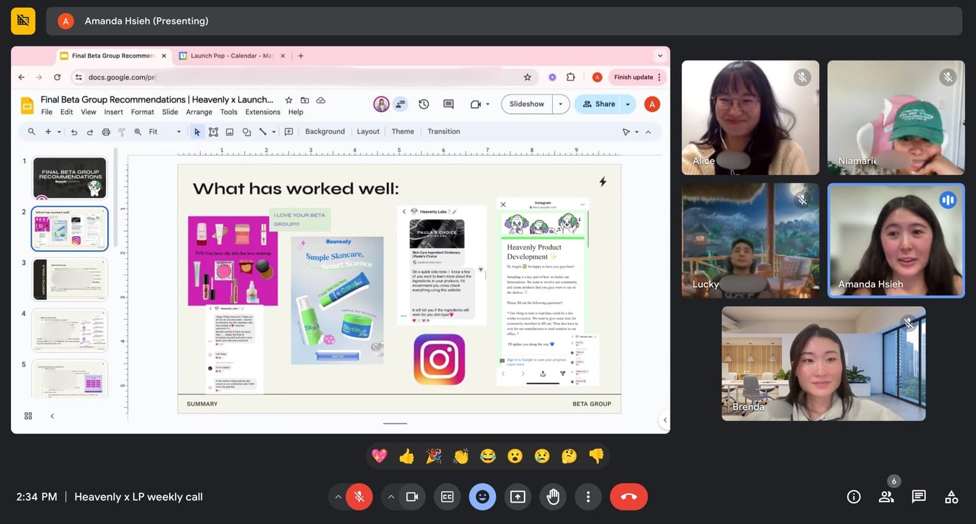Open the Arrange menu in Slides
The width and height of the screenshot is (976, 524).
pos(199,112)
